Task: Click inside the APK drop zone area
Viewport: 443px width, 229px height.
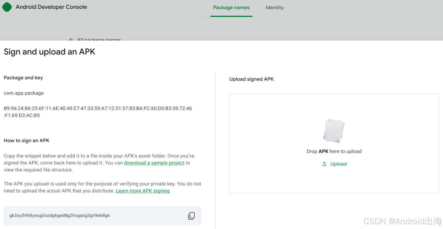Action: [x=334, y=144]
